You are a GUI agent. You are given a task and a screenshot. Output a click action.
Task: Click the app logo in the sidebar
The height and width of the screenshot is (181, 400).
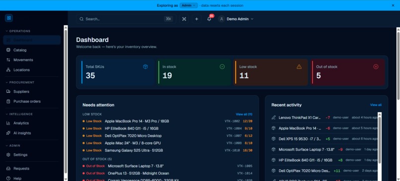point(8,18)
